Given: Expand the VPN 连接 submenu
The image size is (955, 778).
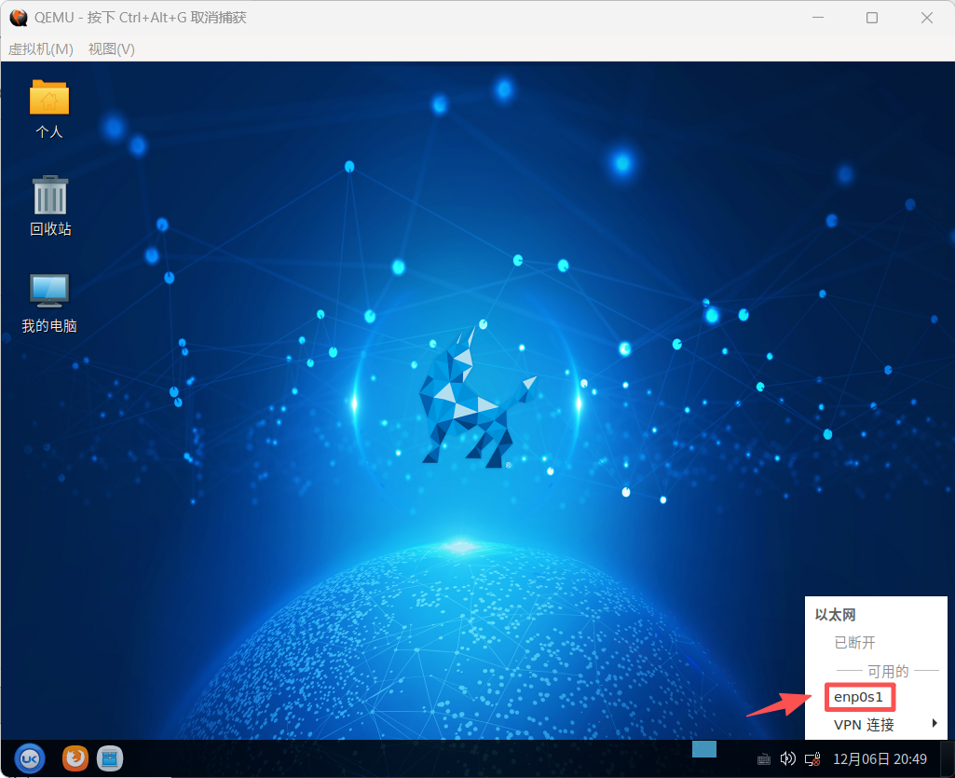Looking at the screenshot, I should 876,724.
